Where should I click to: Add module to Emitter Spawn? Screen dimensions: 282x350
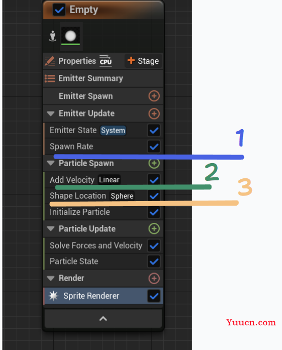point(154,96)
